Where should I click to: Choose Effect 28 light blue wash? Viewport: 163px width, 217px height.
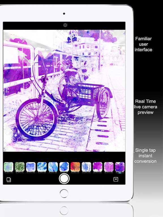tap(31, 167)
